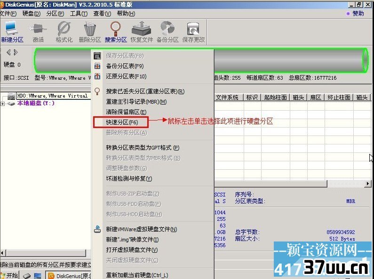Screen dimensions: 374x279
Task: Click the taskbar show desktop icon
Action: (38, 276)
